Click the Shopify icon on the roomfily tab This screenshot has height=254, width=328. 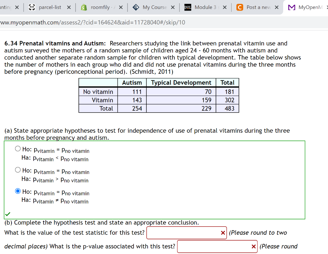pos(84,7)
